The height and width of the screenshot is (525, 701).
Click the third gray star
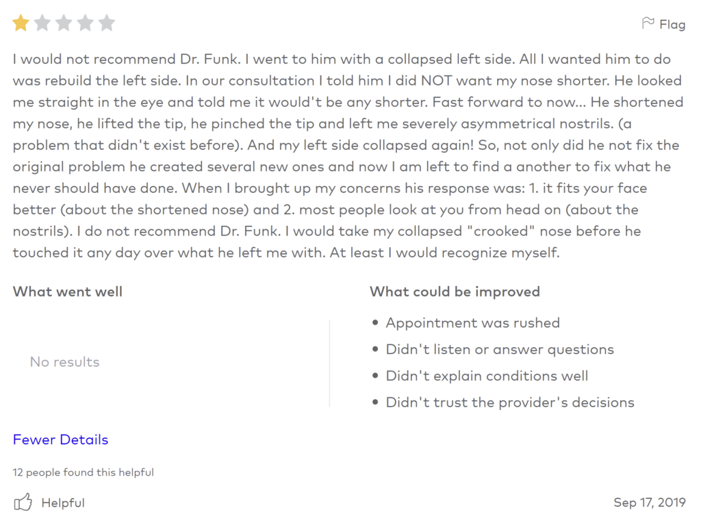click(x=64, y=23)
